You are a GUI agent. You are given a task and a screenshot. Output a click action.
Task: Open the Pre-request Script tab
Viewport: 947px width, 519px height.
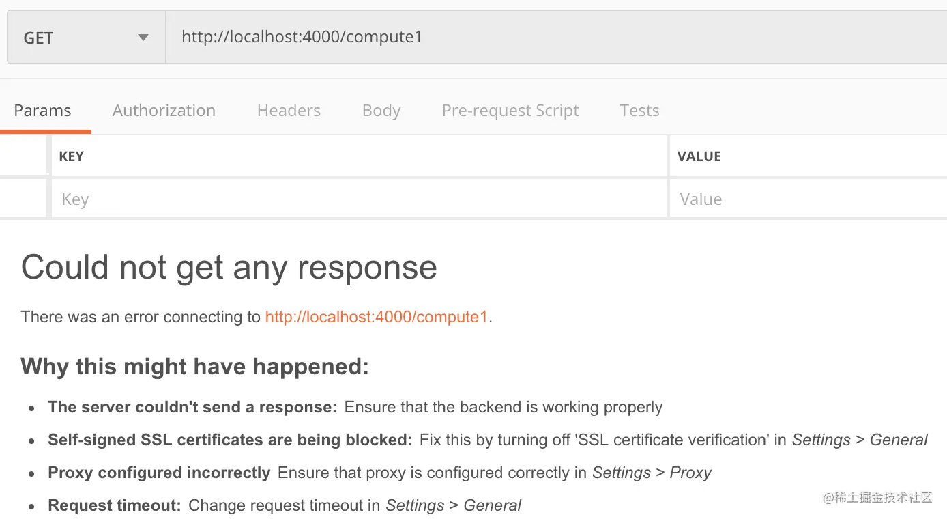click(510, 111)
